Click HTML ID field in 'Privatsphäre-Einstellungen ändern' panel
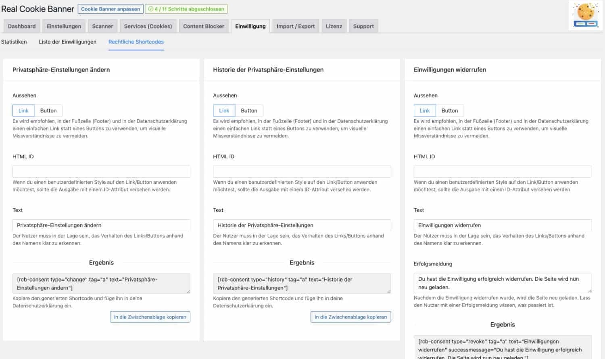The height and width of the screenshot is (359, 605). [x=101, y=172]
